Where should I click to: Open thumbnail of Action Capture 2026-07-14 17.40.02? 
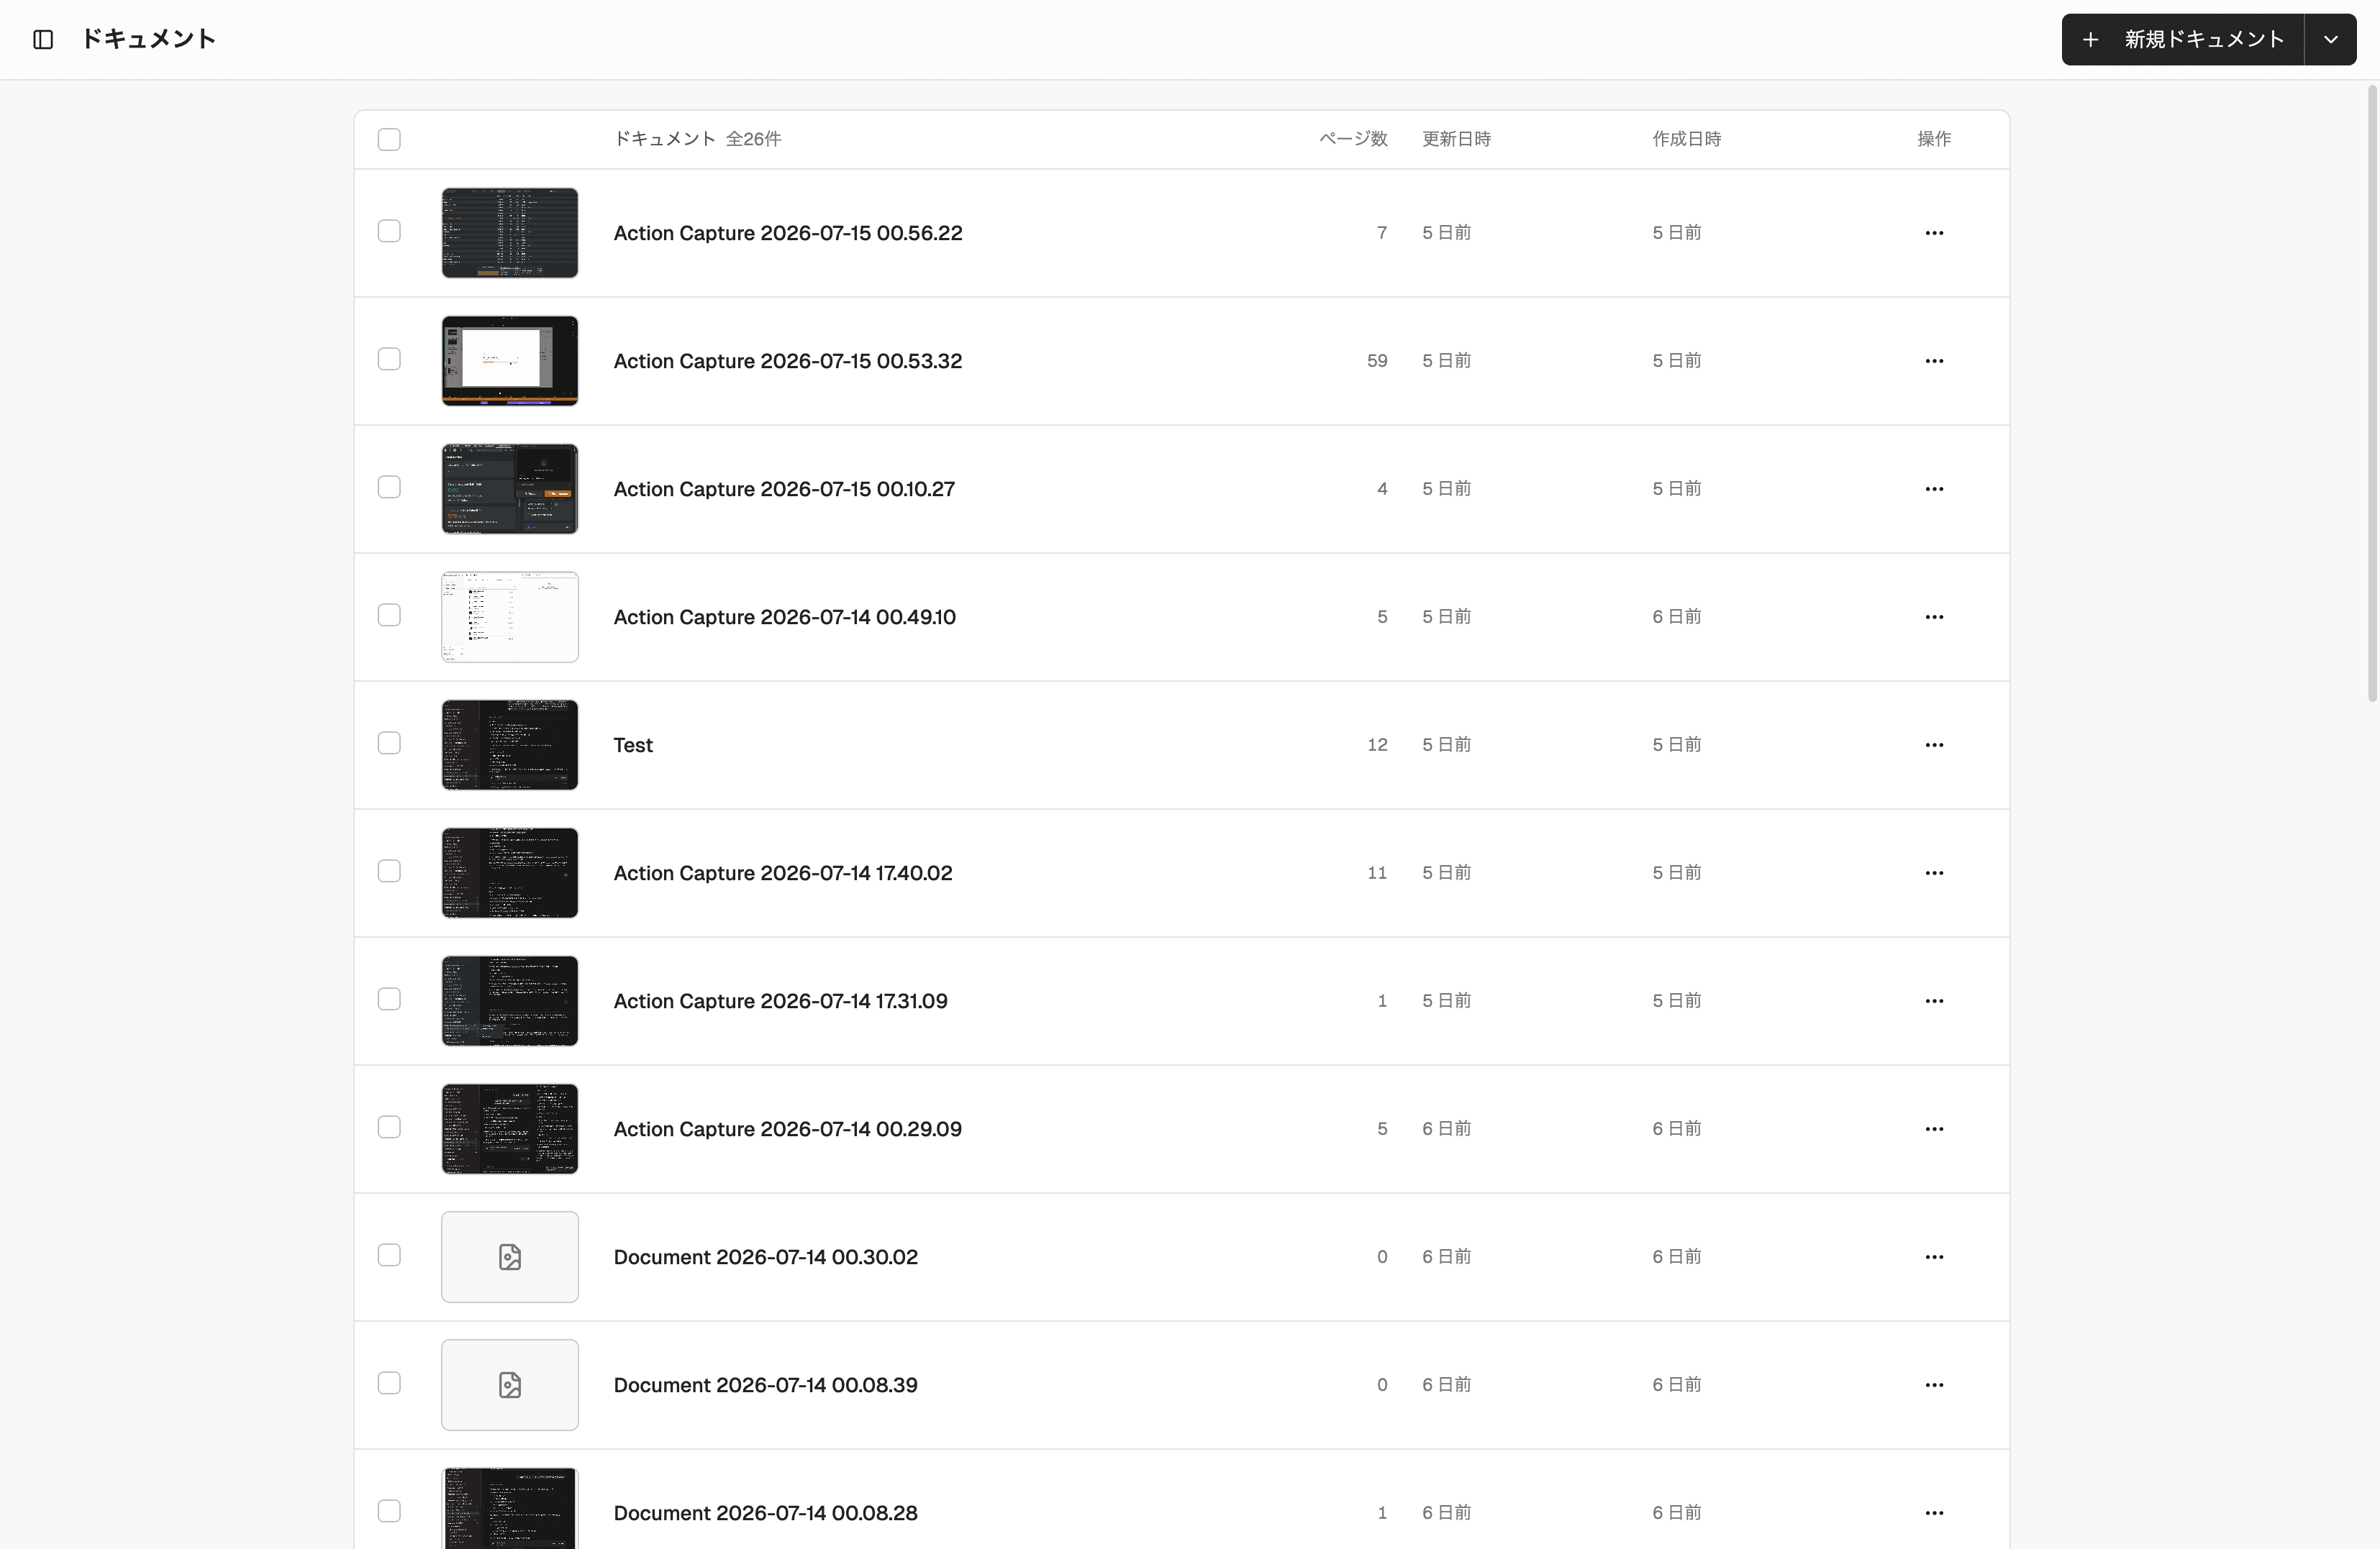point(510,872)
